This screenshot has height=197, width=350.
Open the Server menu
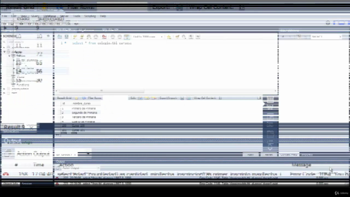65,16
